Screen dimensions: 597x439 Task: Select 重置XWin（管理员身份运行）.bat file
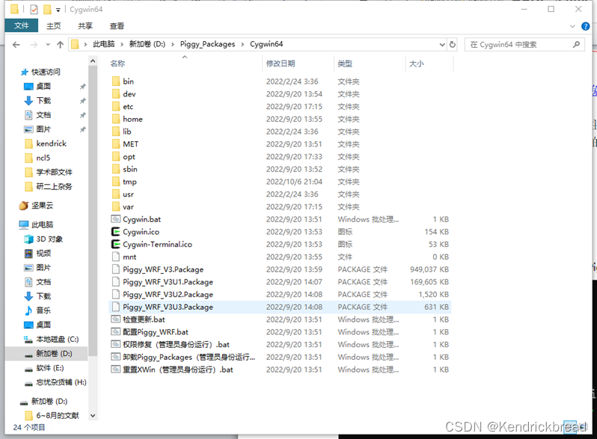(x=178, y=370)
